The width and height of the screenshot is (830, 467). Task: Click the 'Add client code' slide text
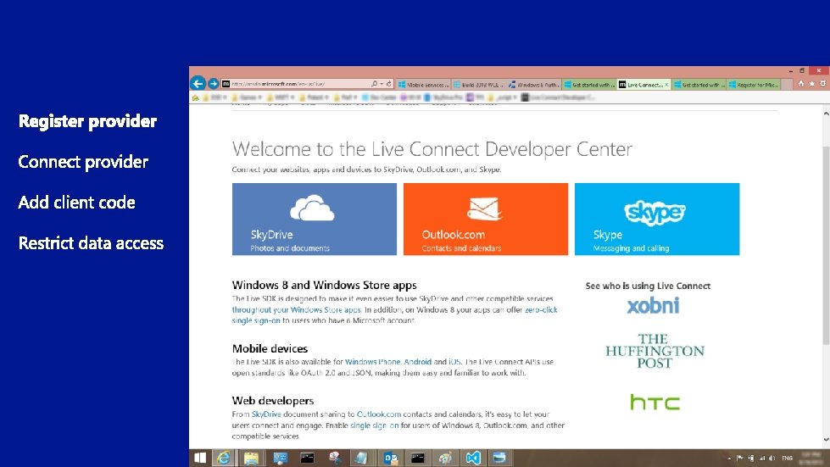(77, 203)
